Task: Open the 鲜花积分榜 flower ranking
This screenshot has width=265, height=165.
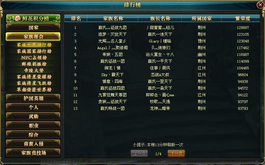Action: point(33,19)
